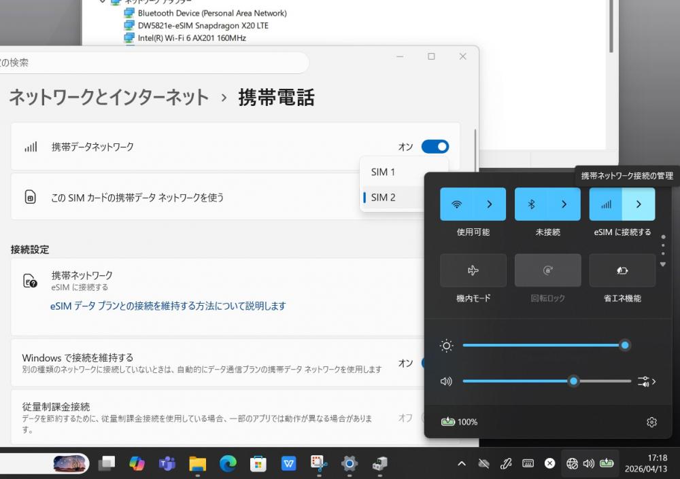Open the eSIM データ プラン help link
The image size is (680, 479).
click(168, 306)
